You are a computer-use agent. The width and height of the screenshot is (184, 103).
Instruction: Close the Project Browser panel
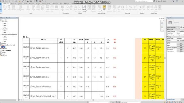(17, 18)
